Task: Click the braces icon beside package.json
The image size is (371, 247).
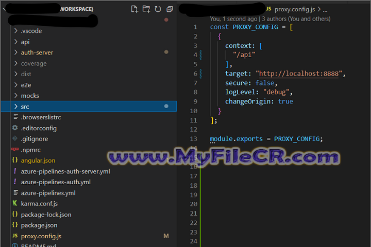Action: tap(15, 225)
